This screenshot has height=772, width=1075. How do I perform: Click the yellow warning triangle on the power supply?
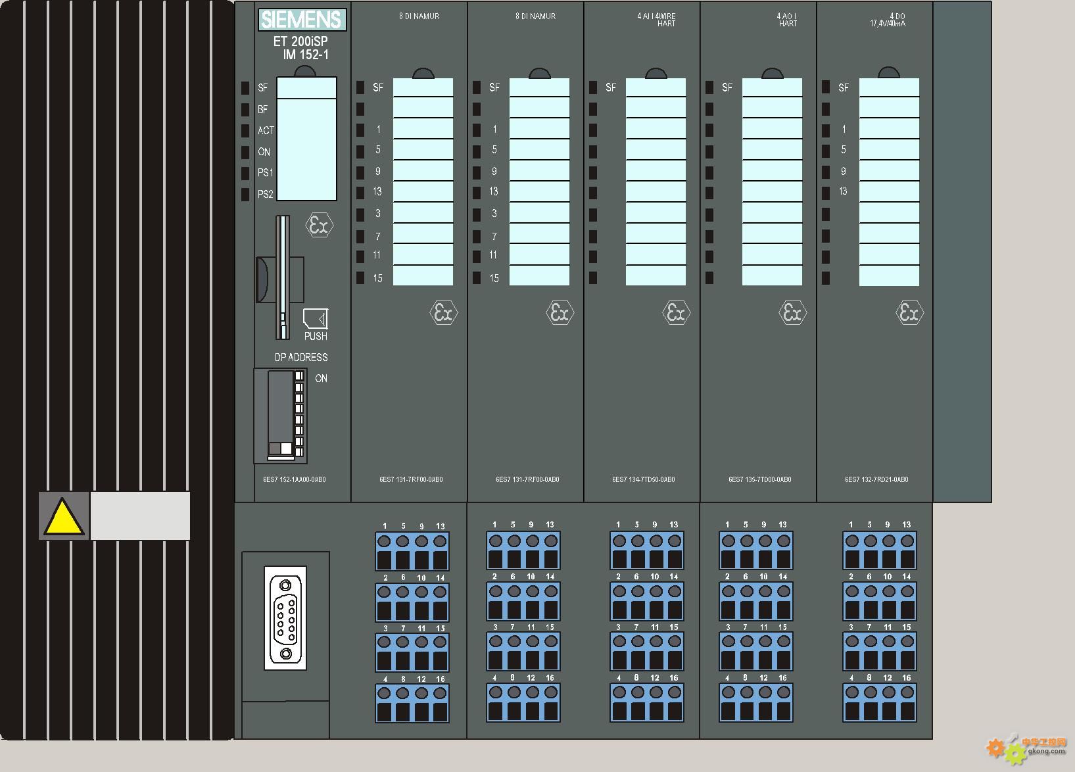coord(64,517)
